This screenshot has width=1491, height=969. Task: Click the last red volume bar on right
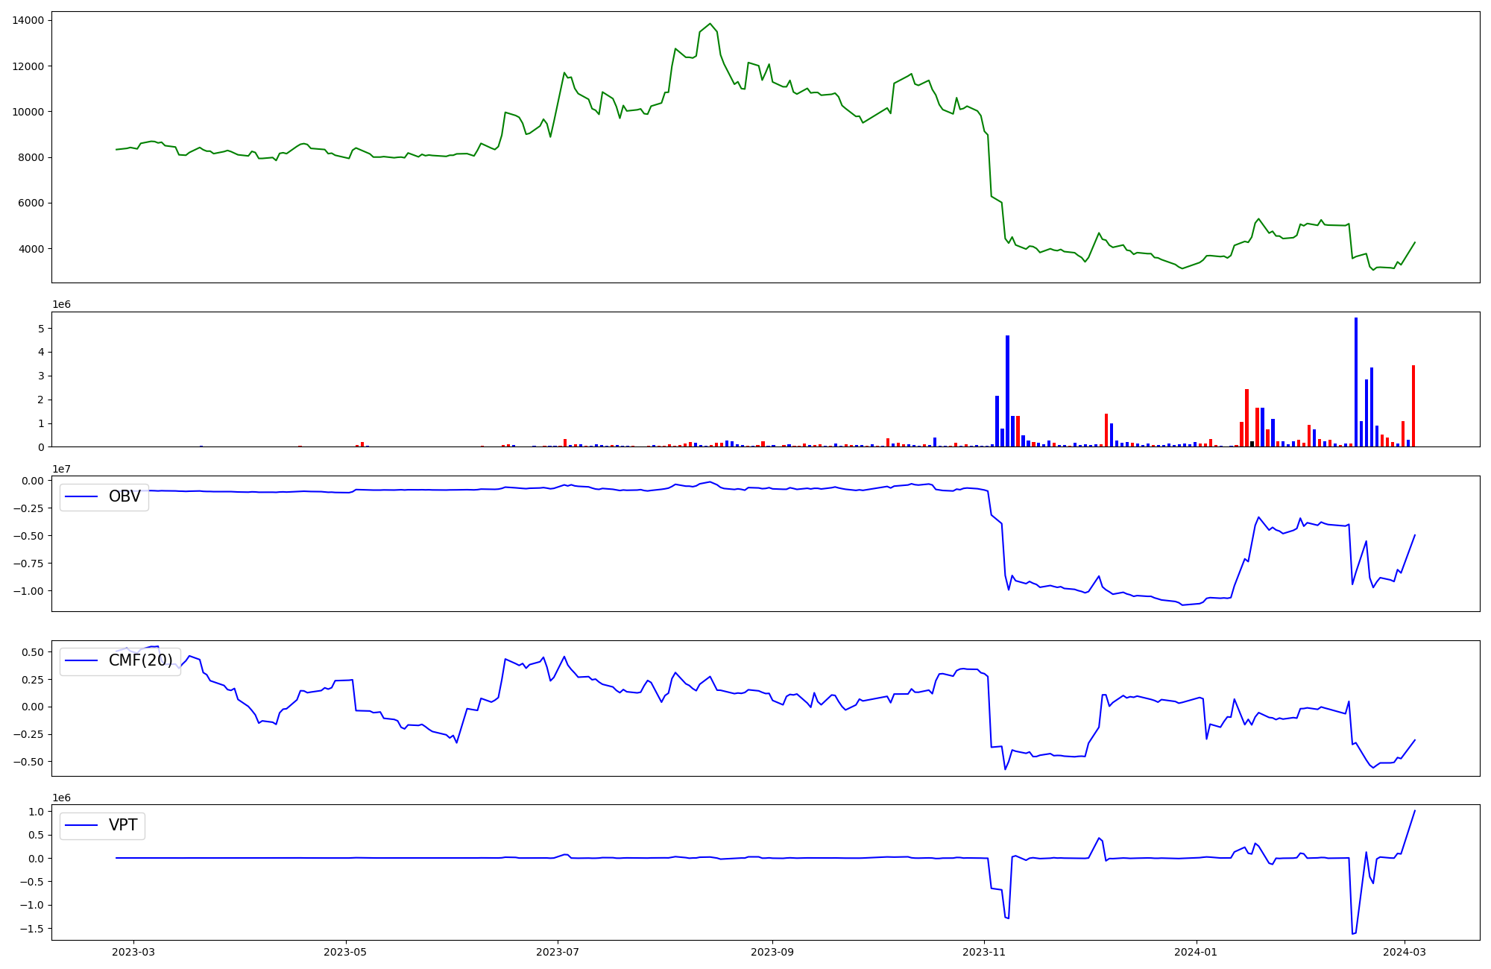coord(1413,406)
